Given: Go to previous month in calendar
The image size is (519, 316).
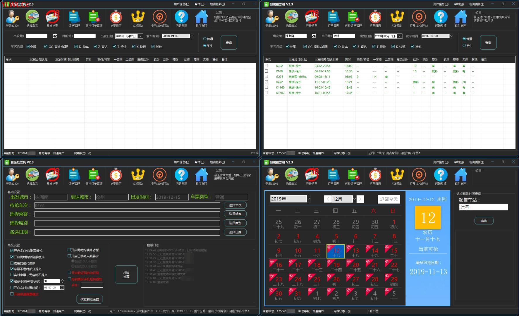Looking at the screenshot, I should pyautogui.click(x=328, y=199).
